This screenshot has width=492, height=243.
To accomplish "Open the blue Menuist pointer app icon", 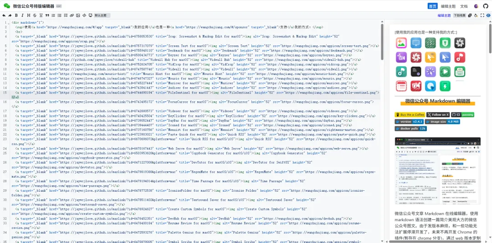I will point(430,86).
